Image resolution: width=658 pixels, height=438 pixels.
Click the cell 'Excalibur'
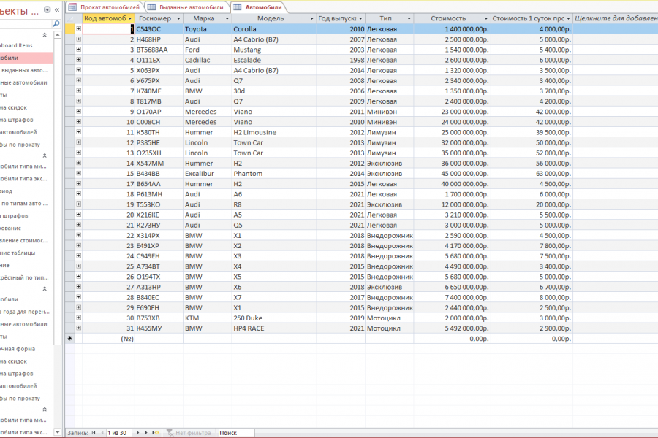pos(208,174)
